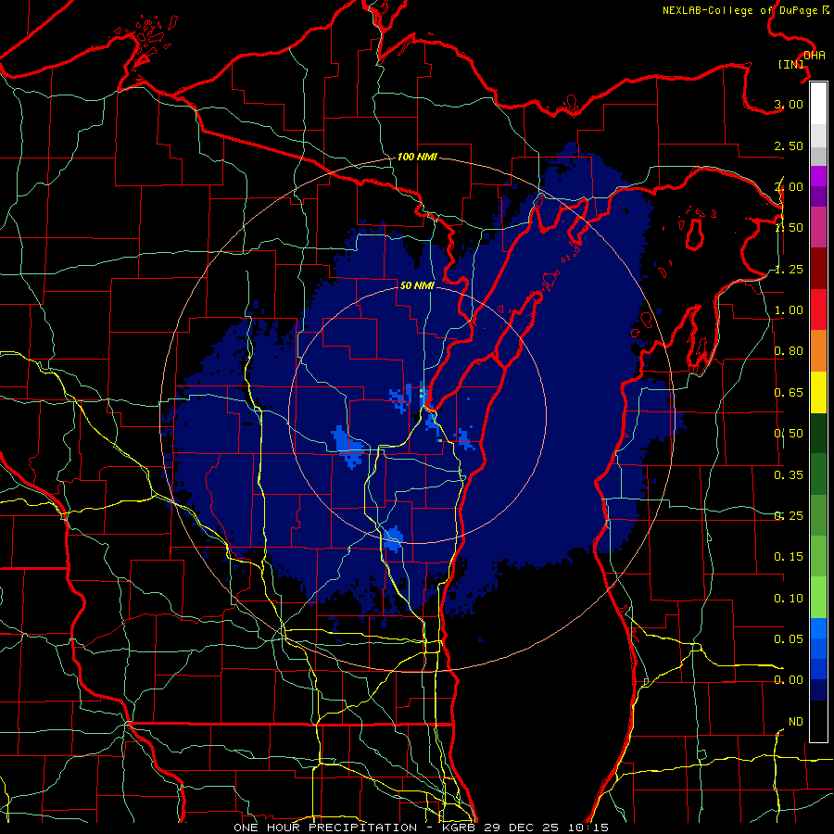Click the OHA product label above the legend
The height and width of the screenshot is (834, 834).
tap(815, 56)
